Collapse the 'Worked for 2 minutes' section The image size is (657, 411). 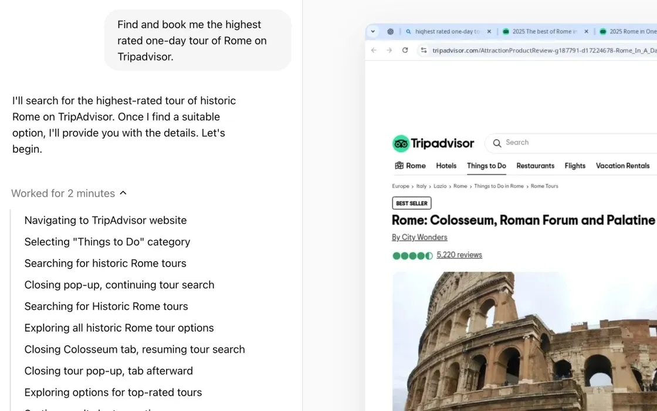pyautogui.click(x=69, y=193)
